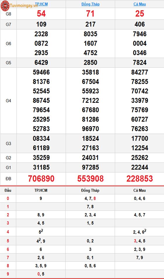Click the G4 row label

coord(8,101)
